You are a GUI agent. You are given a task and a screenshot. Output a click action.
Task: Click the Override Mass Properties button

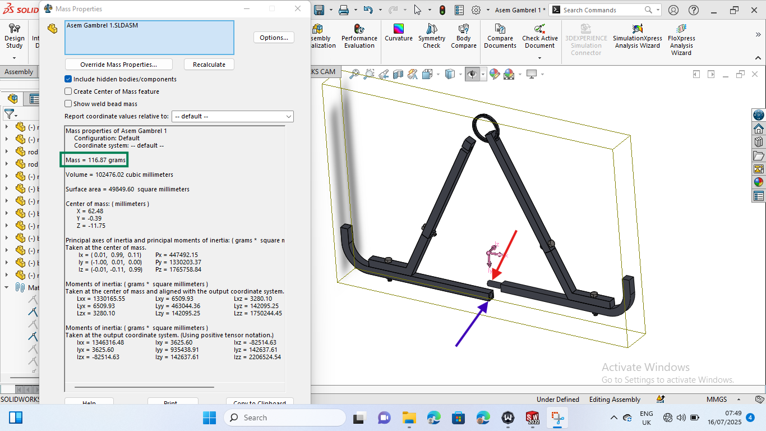coord(118,65)
